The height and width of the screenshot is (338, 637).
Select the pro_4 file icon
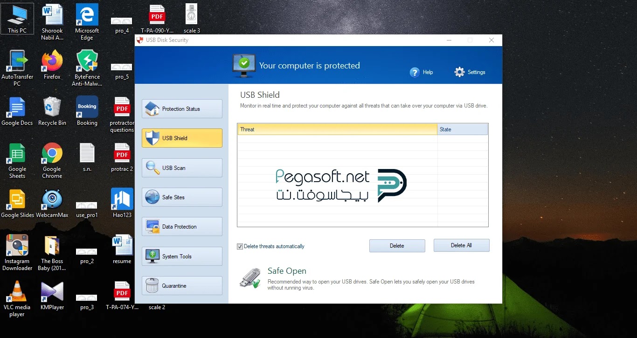(122, 25)
